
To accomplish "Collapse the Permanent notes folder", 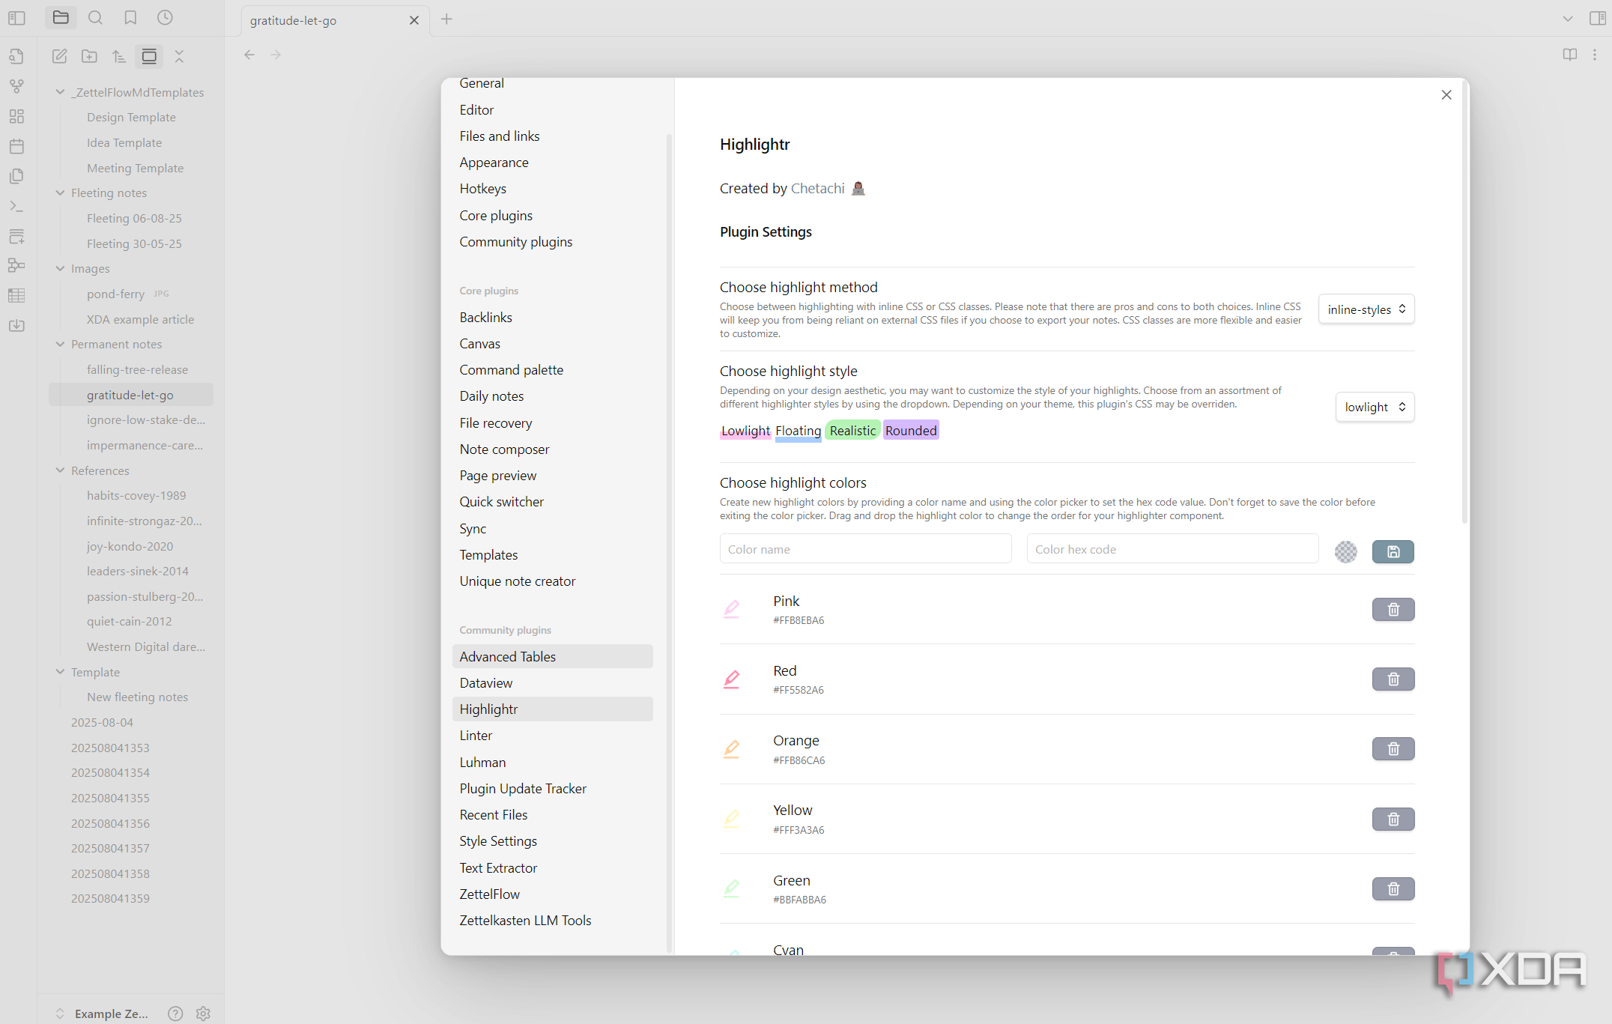I will (60, 344).
